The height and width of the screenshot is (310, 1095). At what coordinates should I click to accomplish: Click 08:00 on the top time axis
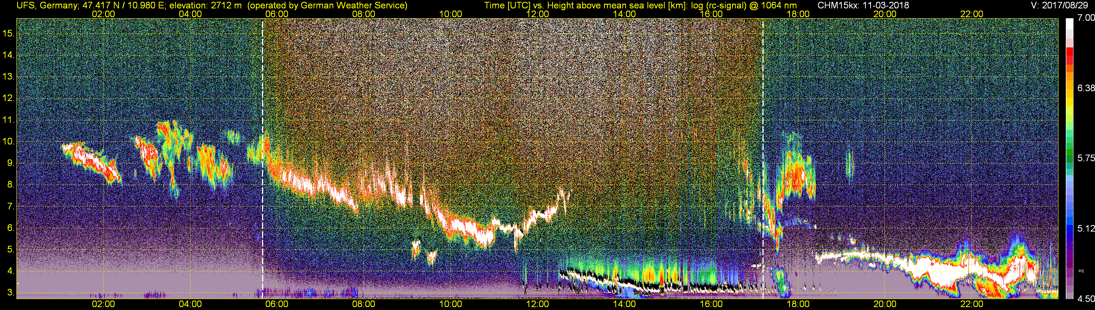(x=364, y=14)
